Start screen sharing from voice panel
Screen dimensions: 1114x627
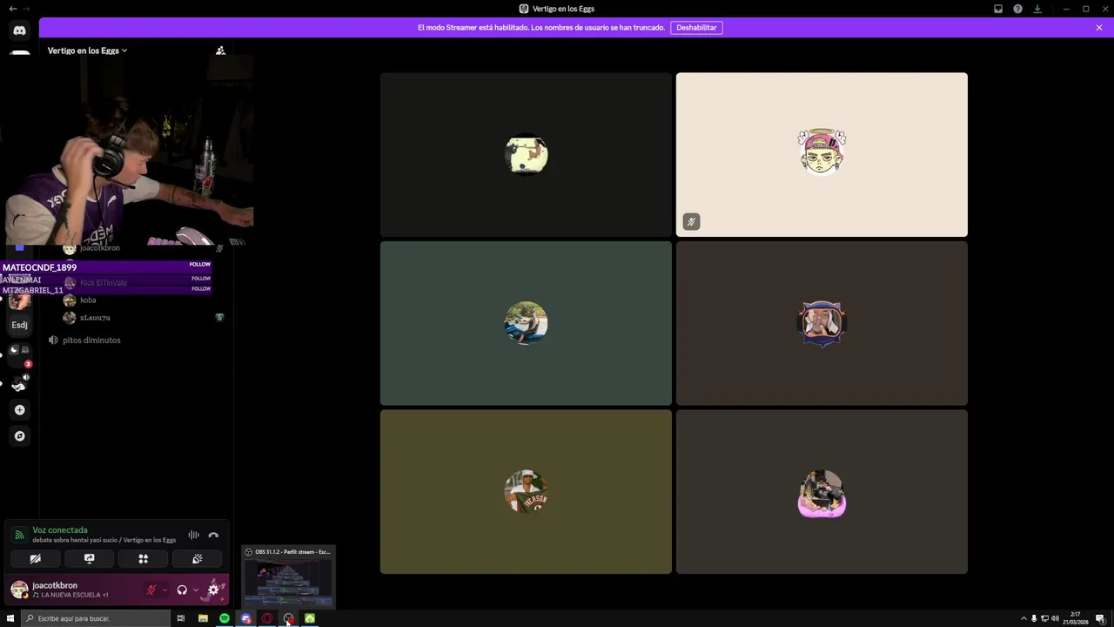tap(89, 559)
